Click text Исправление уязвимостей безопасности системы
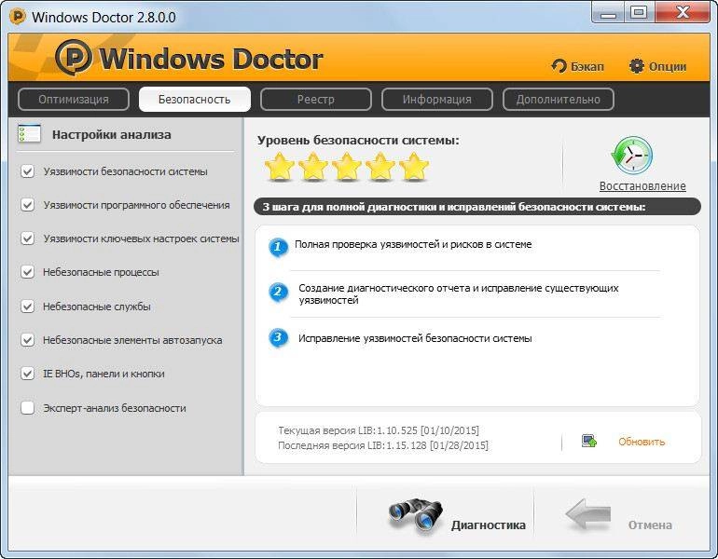This screenshot has height=559, width=718. click(x=415, y=338)
